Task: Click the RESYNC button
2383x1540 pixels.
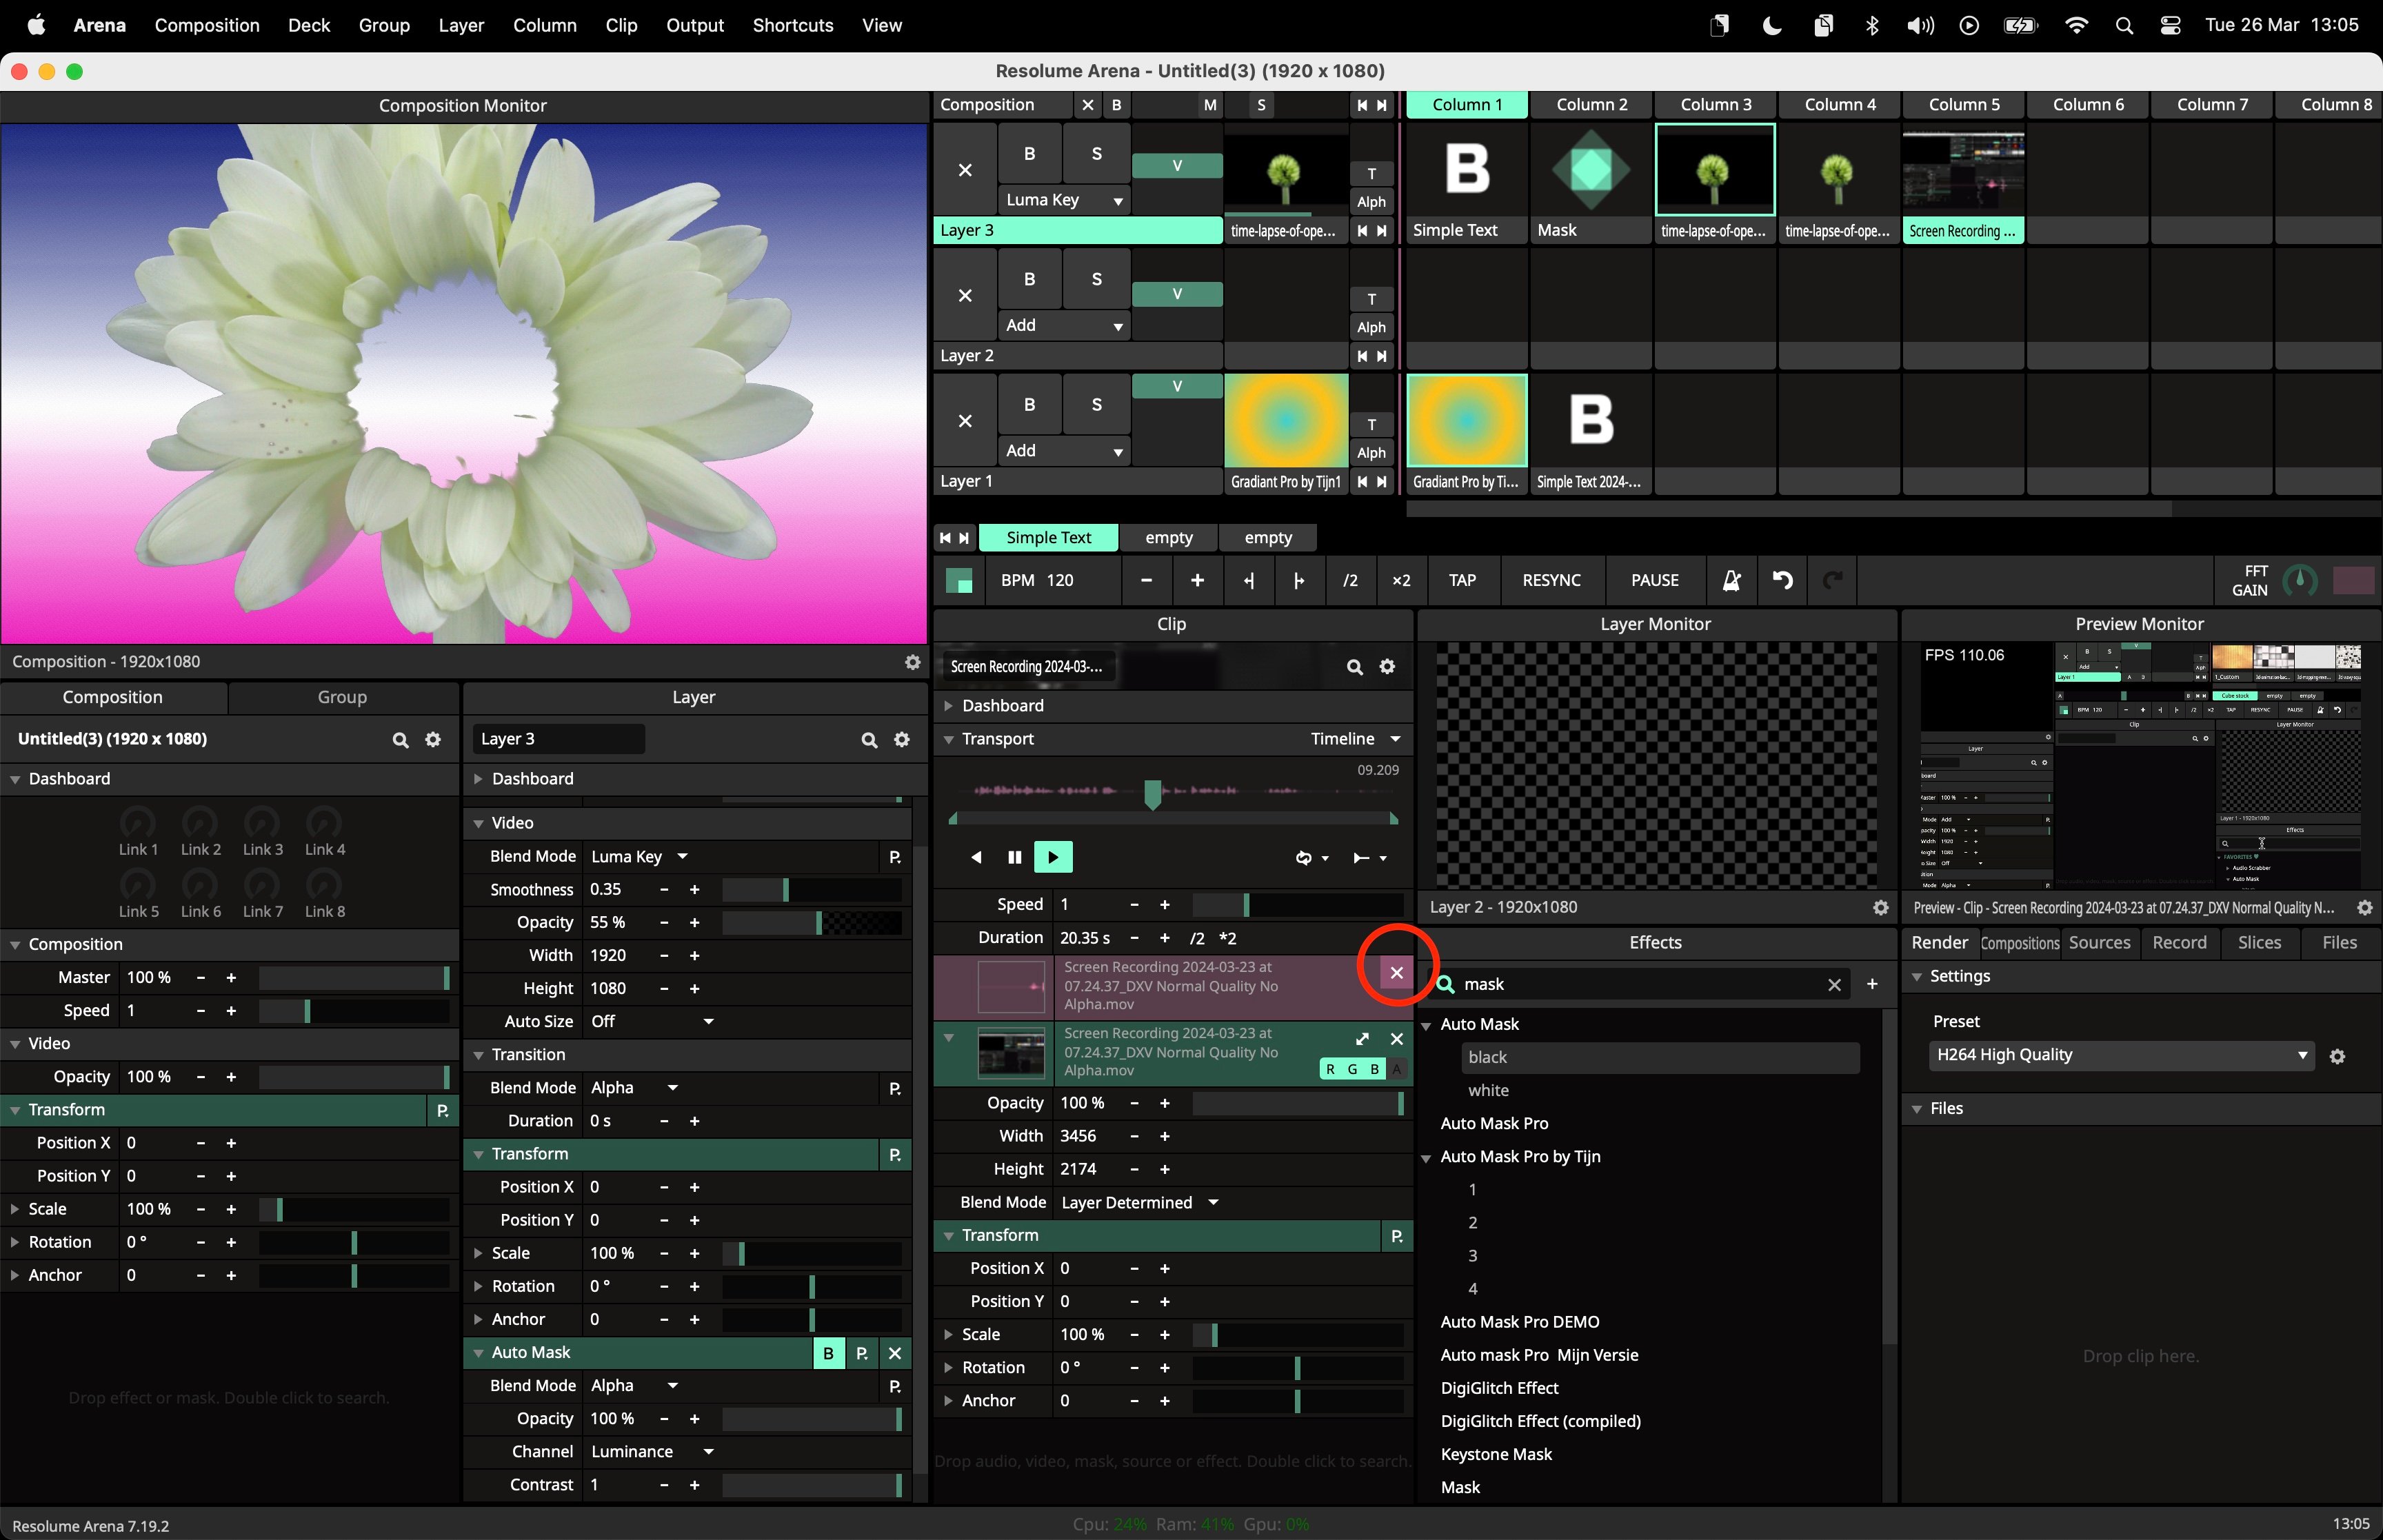Action: pos(1551,580)
